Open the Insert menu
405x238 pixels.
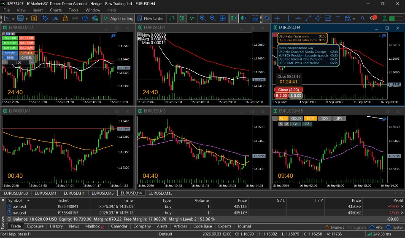coord(38,10)
